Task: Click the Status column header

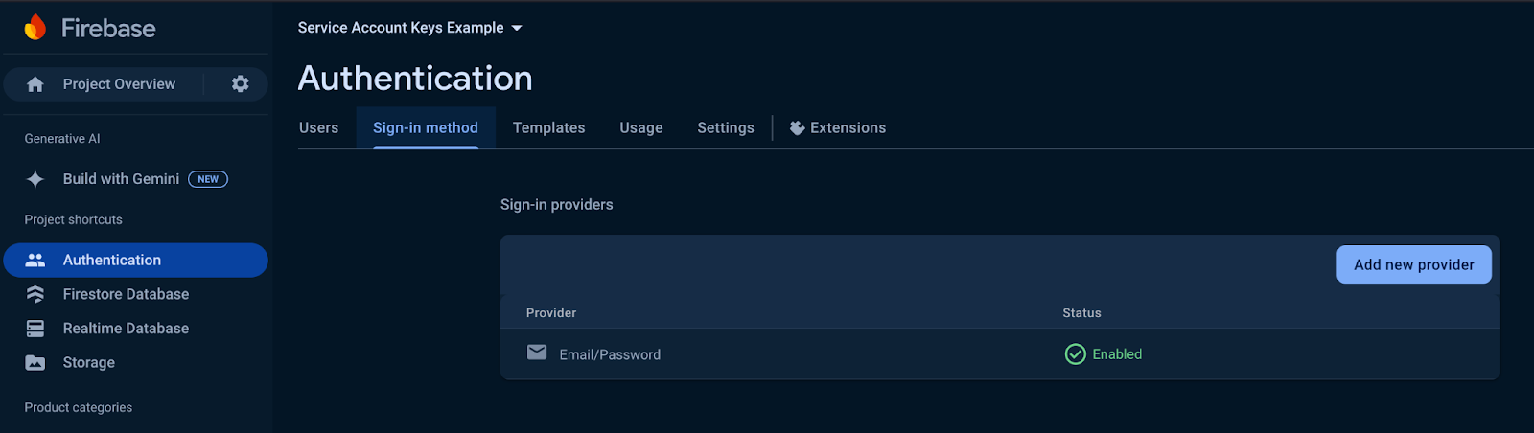Action: [1081, 313]
